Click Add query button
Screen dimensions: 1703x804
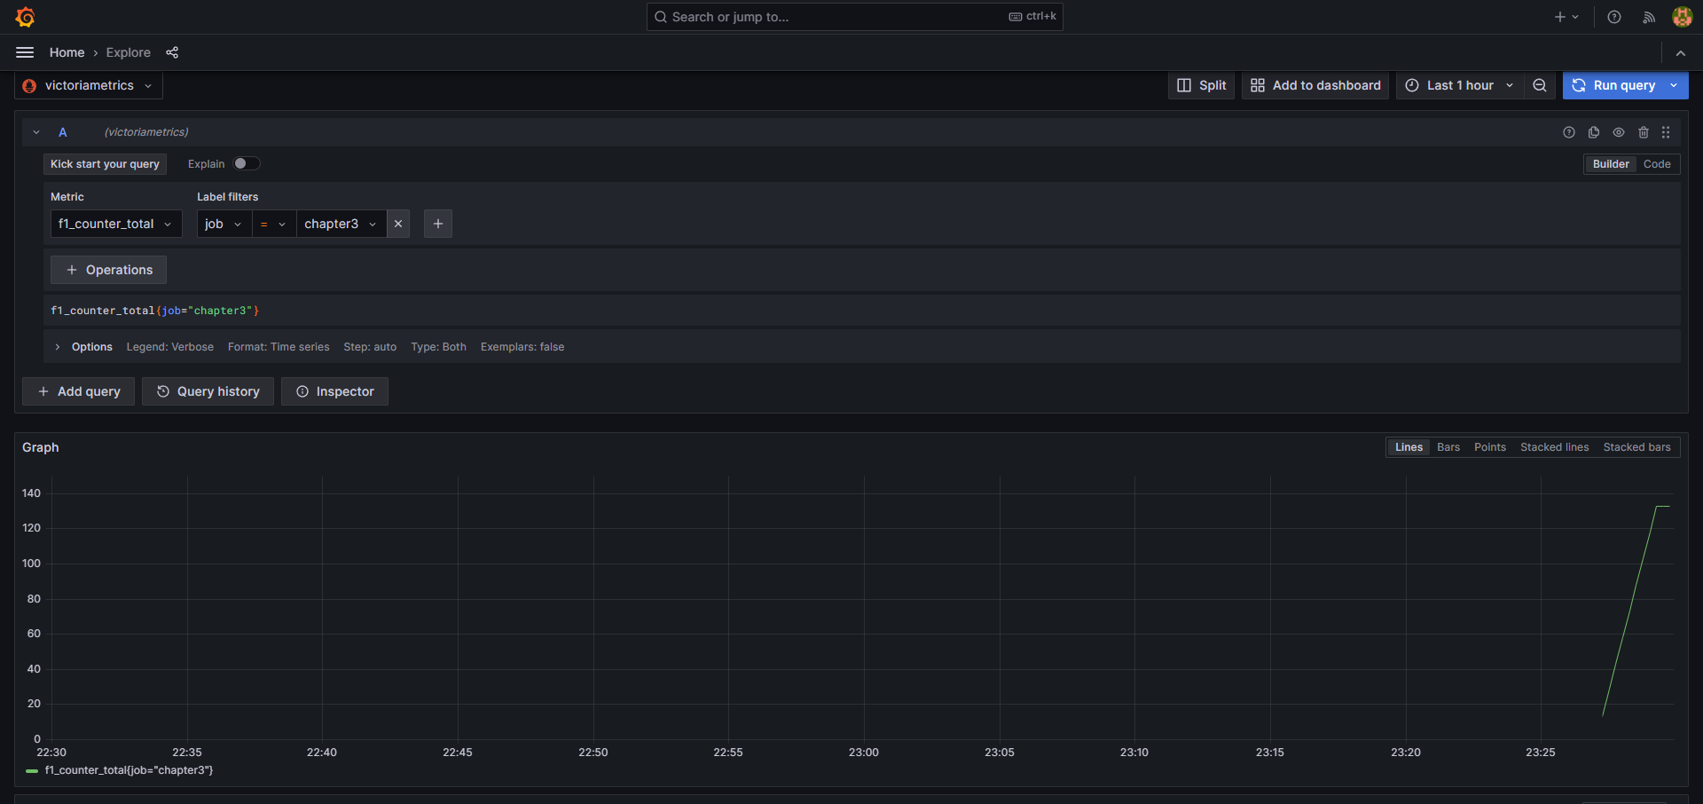pyautogui.click(x=78, y=391)
